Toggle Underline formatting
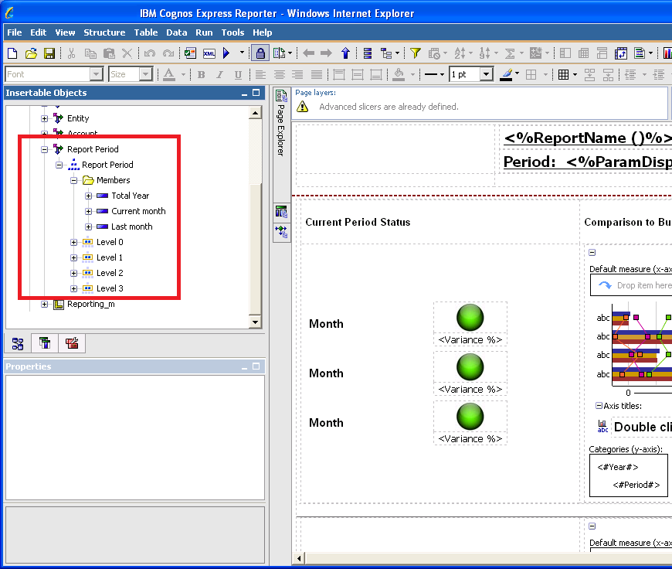672x569 pixels. tap(238, 75)
